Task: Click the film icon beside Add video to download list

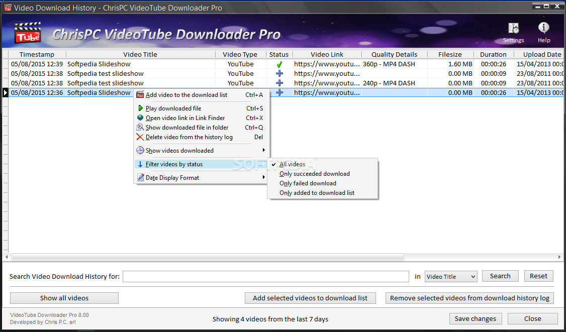Action: click(140, 95)
